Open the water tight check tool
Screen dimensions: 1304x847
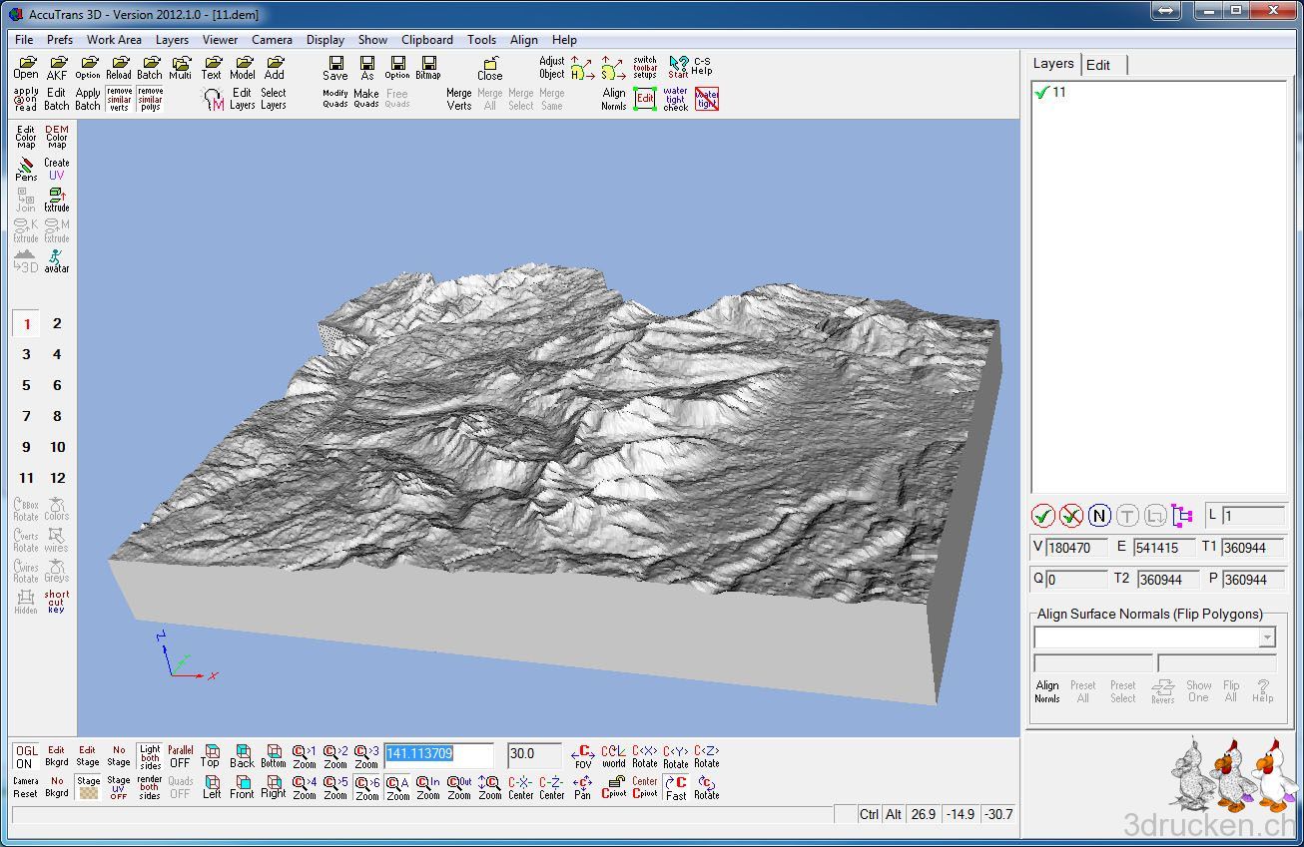[x=676, y=99]
